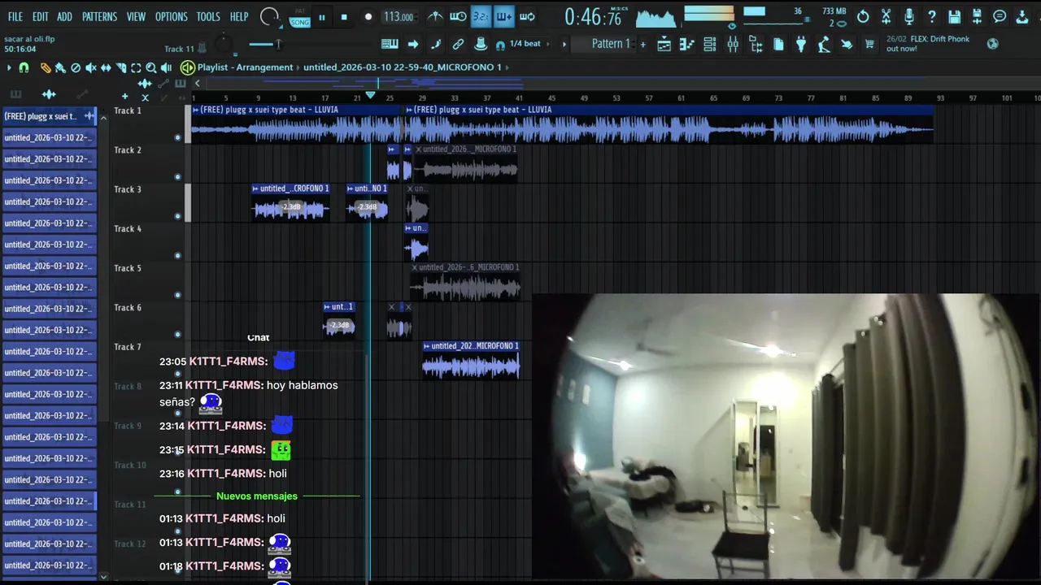Select the playlist Zoom magnifier tool
The image size is (1041, 585).
click(x=151, y=67)
